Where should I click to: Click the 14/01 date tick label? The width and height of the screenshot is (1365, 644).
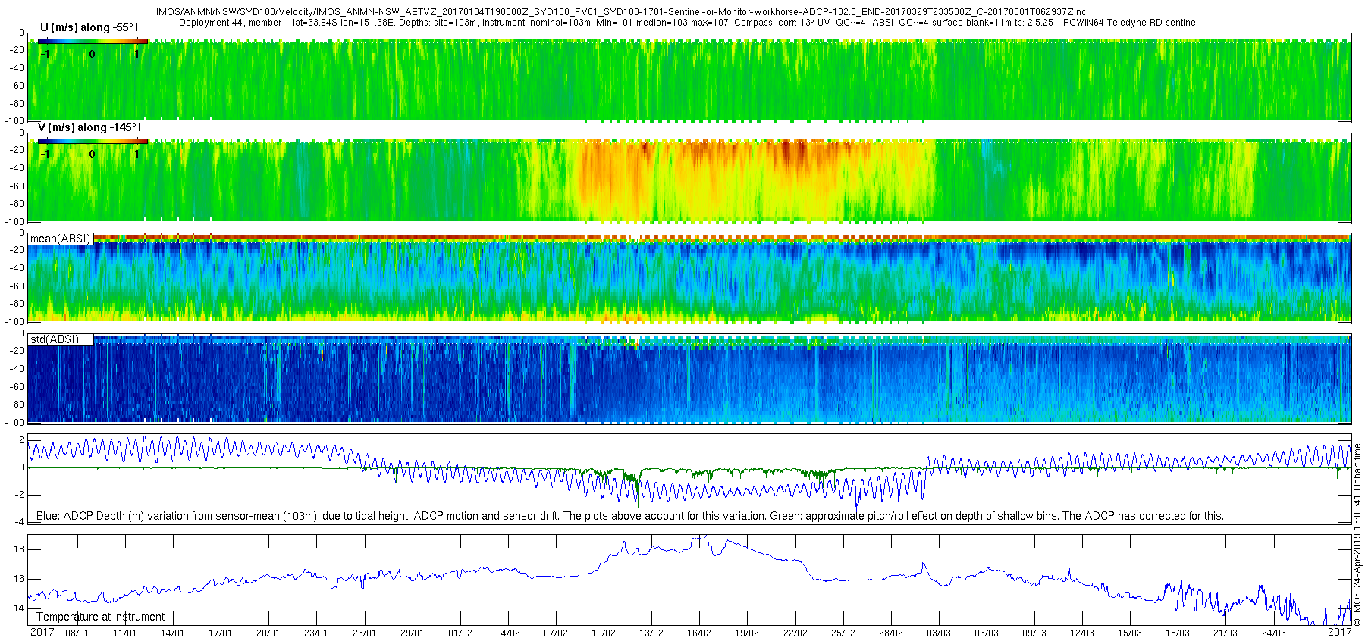(172, 633)
